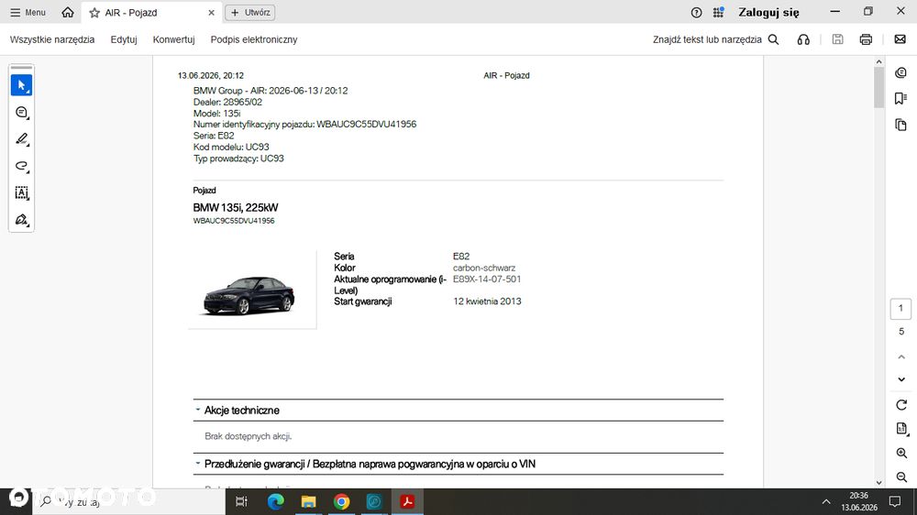Click Zaloguj się to sign in
917x515 pixels.
(x=768, y=12)
